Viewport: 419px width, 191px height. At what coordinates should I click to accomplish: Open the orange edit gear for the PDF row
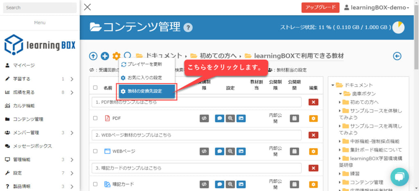[x=313, y=119]
